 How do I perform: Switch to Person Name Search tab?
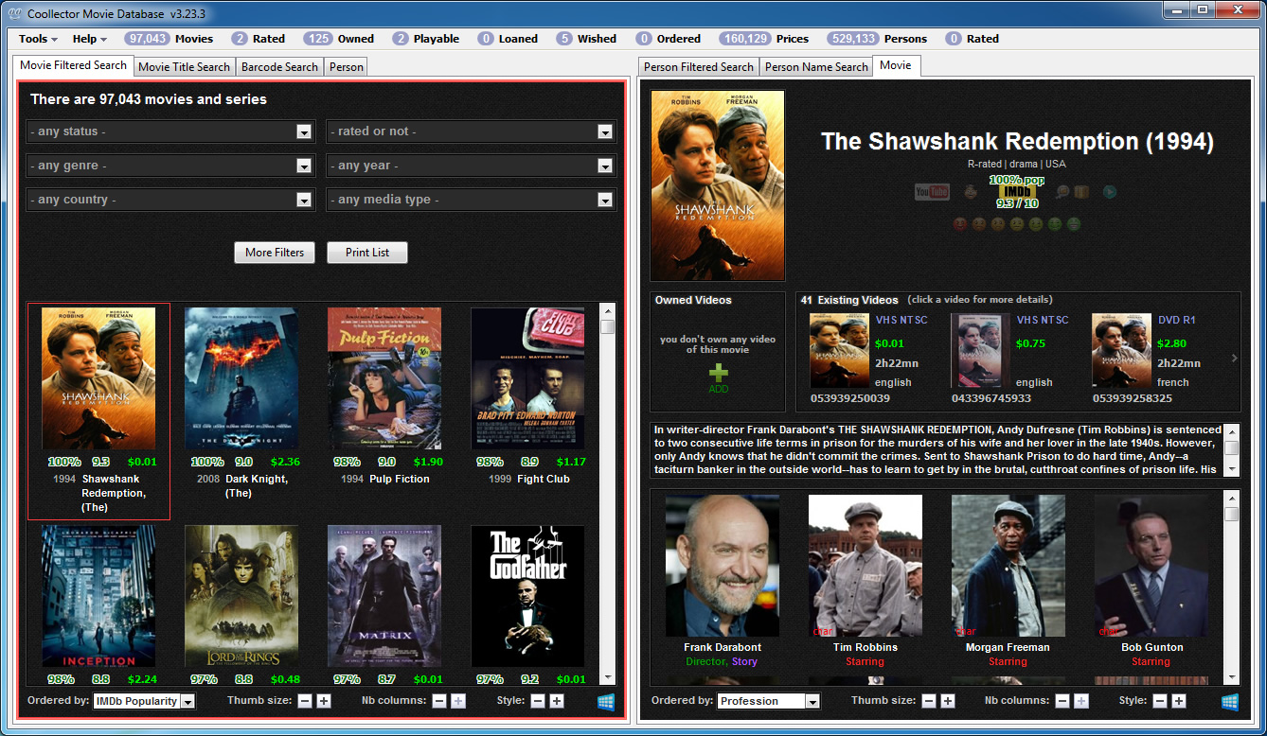(x=816, y=67)
